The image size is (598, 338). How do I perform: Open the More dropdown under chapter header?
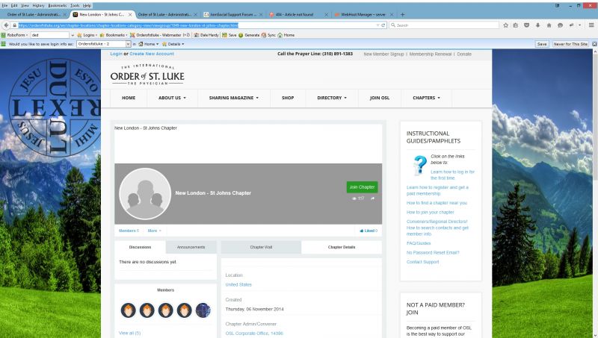(x=155, y=231)
